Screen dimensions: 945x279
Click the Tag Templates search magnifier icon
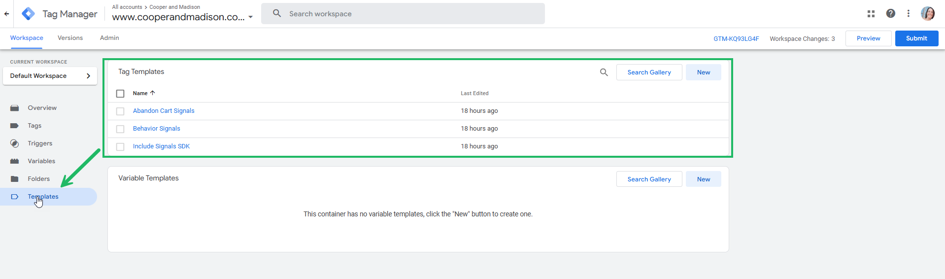(604, 72)
